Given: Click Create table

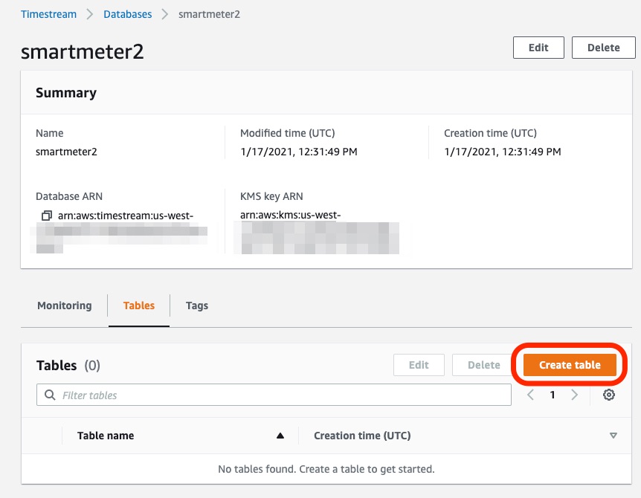Looking at the screenshot, I should click(569, 365).
